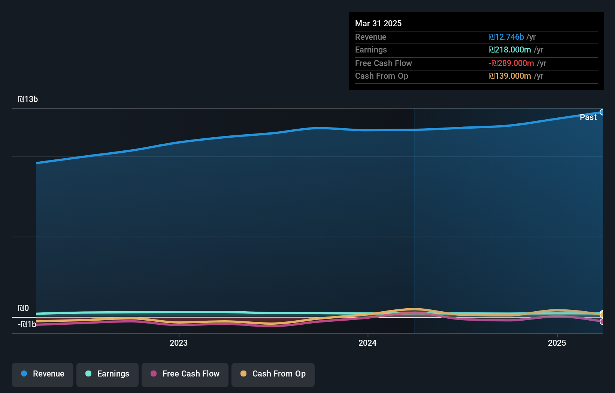
Task: Click the Revenue row label in tooltip
Action: tap(371, 37)
